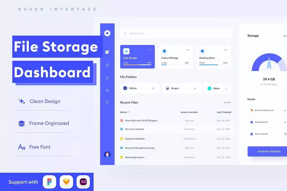Select the dashboard icon in the sidebar
Viewport: 287px width, 191px height.
pyautogui.click(x=107, y=52)
